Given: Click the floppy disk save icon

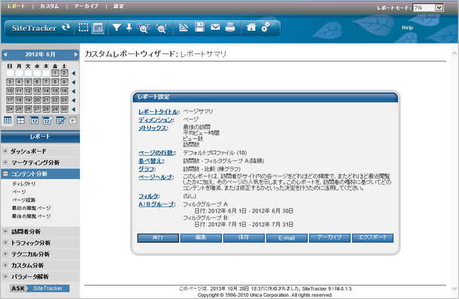Looking at the screenshot, I should pos(199,27).
